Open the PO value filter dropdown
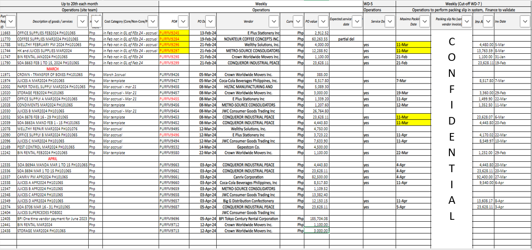 323,21
